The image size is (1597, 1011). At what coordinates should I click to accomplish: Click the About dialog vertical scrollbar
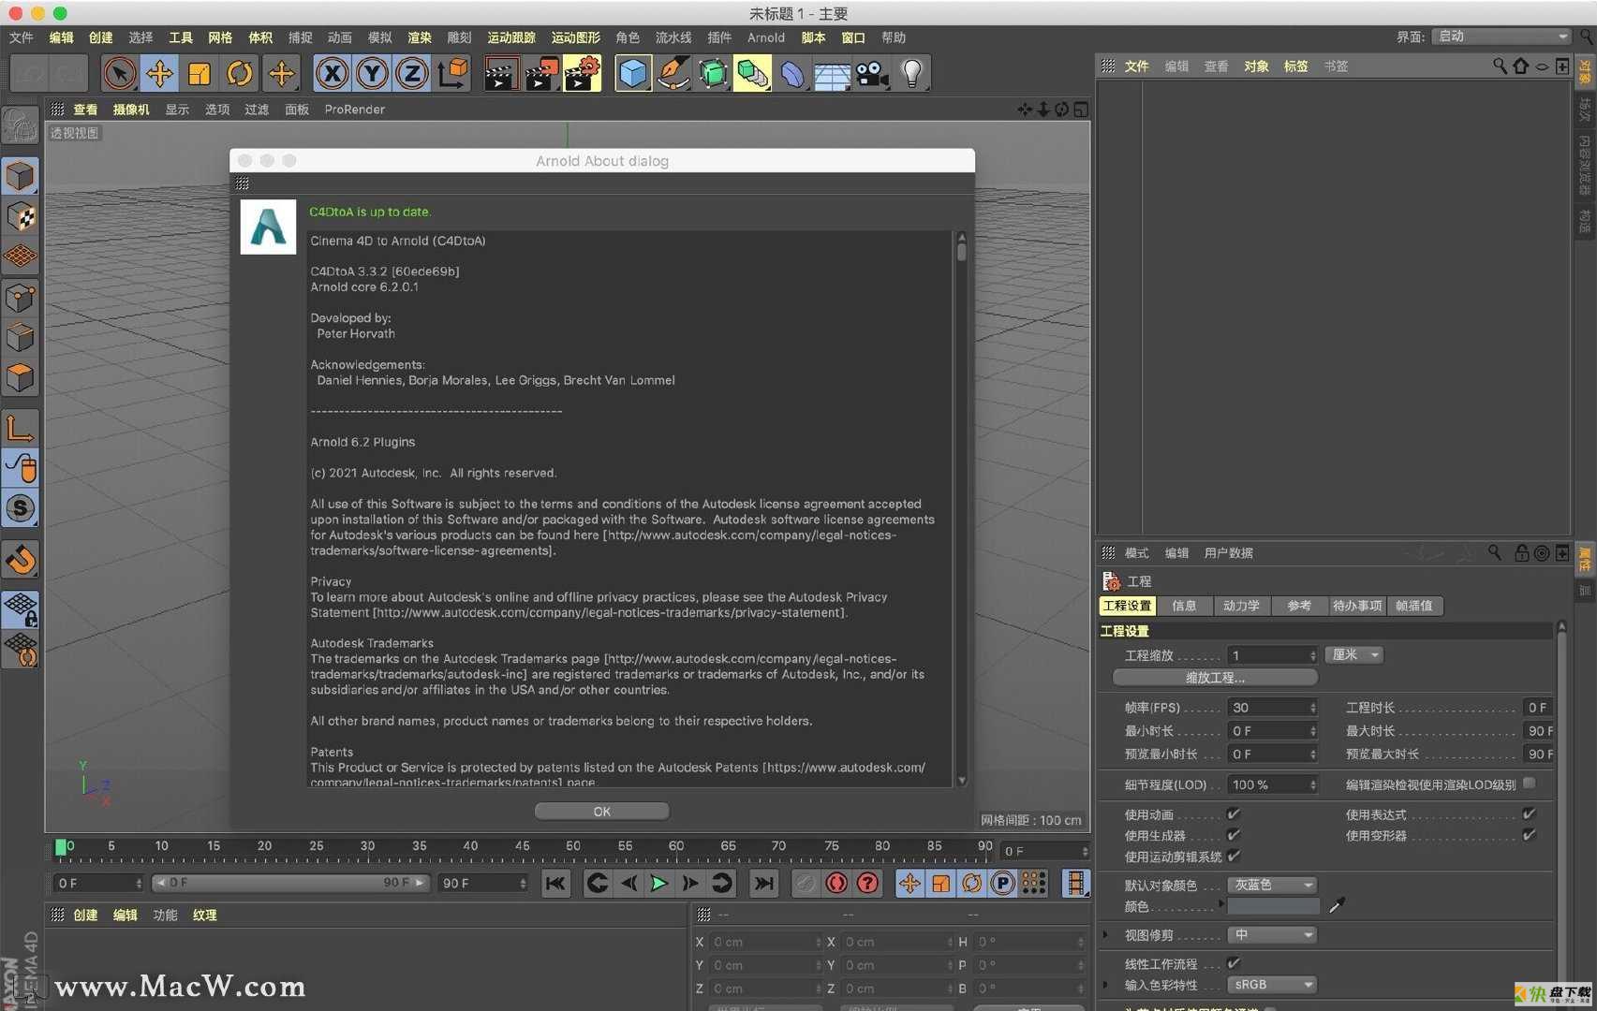tap(961, 508)
